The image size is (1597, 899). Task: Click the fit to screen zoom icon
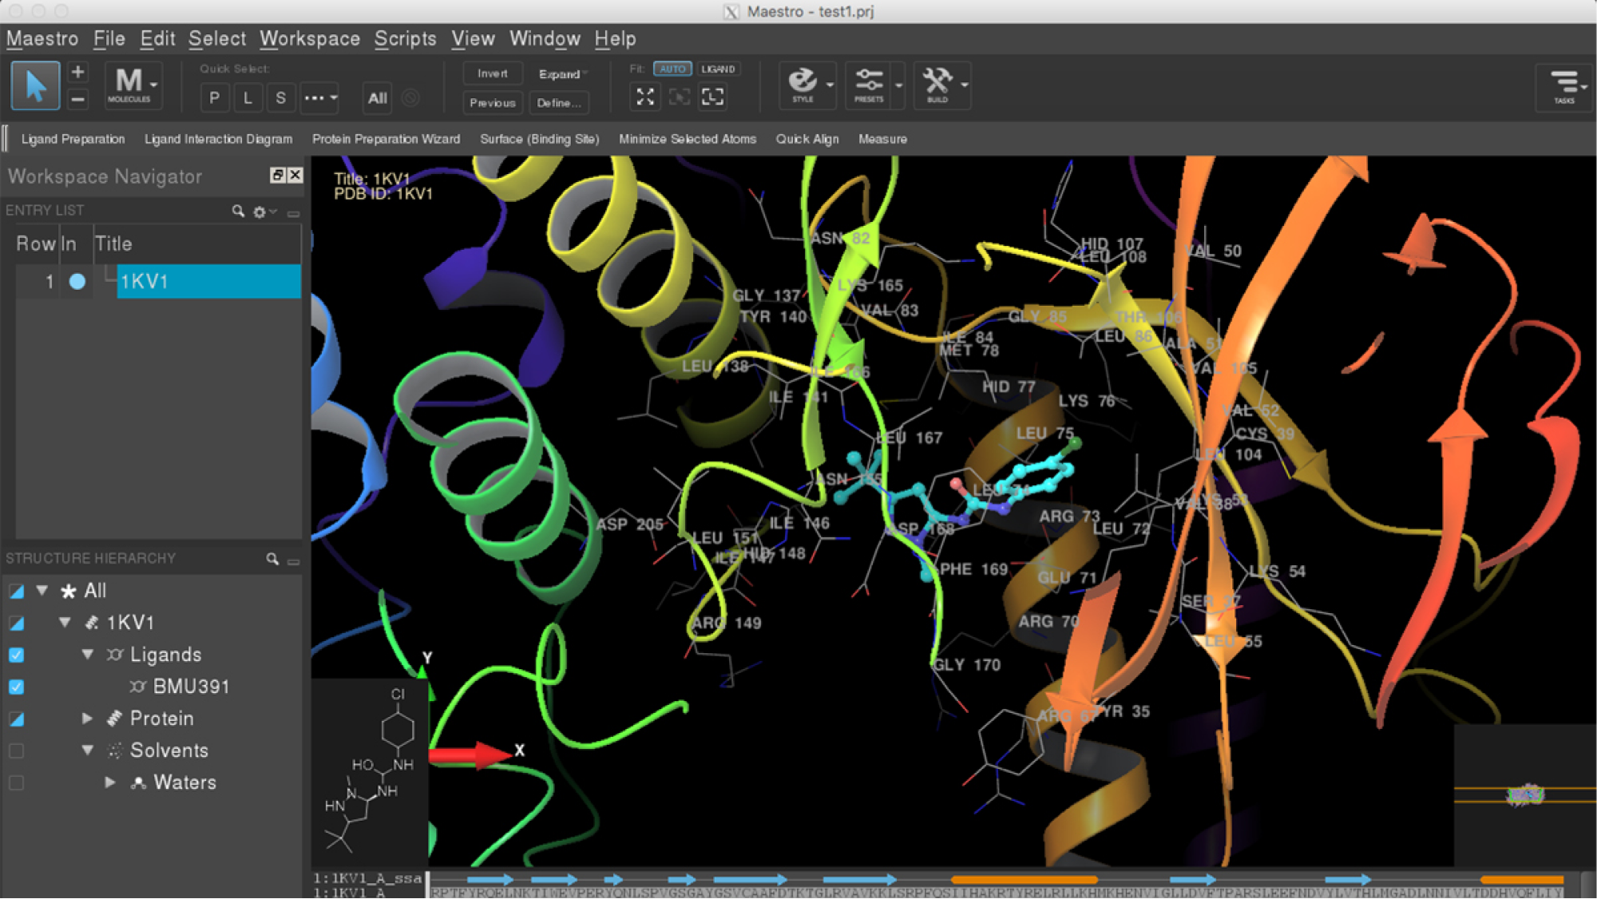coord(645,97)
